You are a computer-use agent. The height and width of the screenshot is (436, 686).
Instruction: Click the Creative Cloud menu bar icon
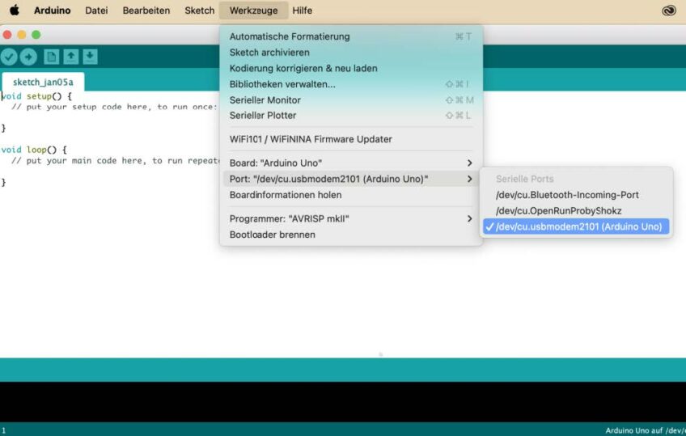click(x=668, y=11)
